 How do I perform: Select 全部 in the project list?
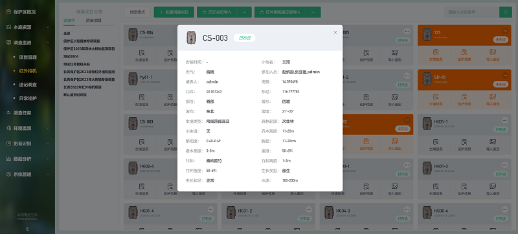67,33
